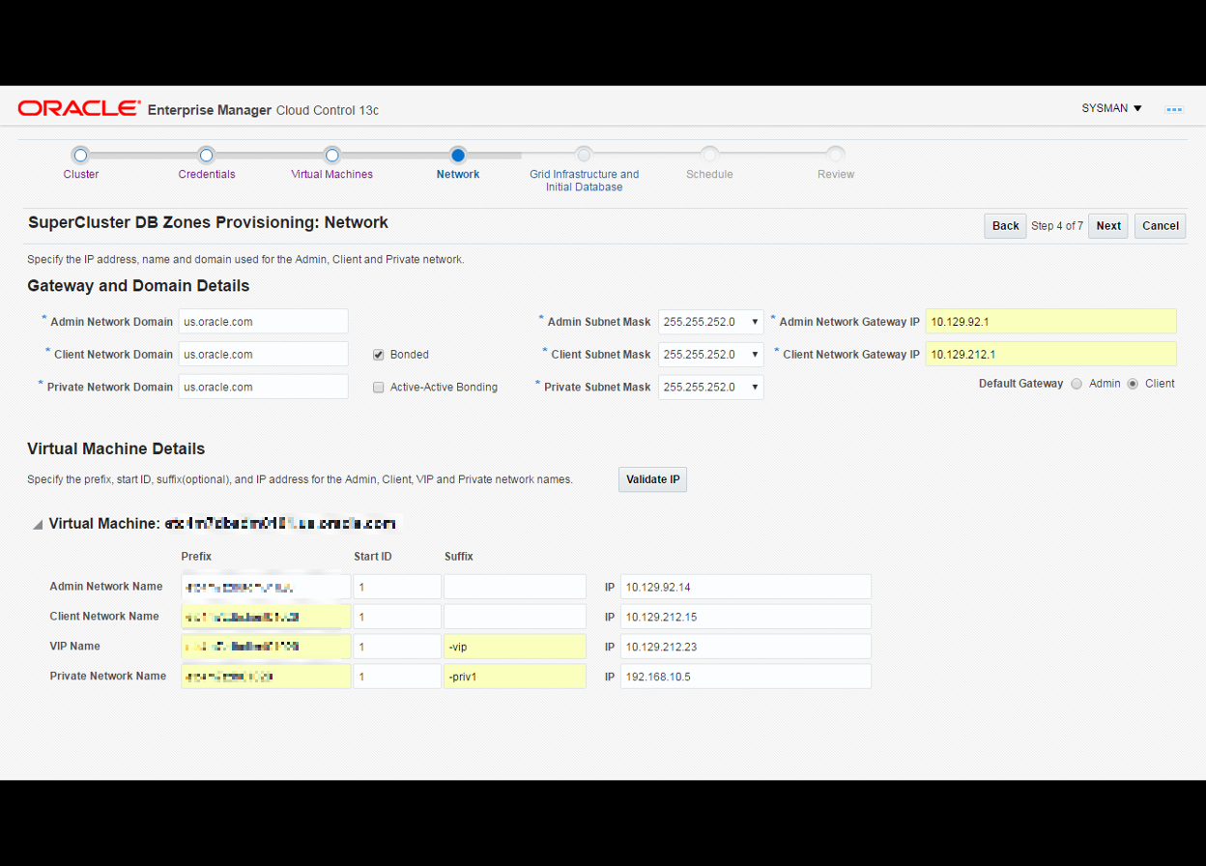The width and height of the screenshot is (1206, 866).
Task: Enable Active-Active Bonding checkbox
Action: 379,388
